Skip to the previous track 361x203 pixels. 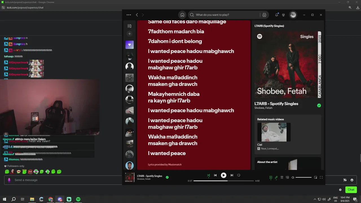(x=215, y=175)
